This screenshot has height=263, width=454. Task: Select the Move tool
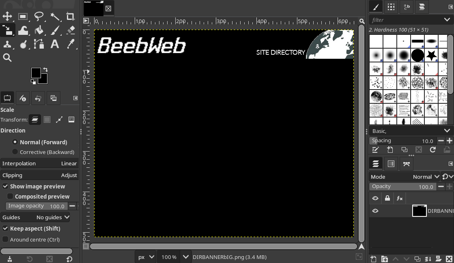[7, 16]
